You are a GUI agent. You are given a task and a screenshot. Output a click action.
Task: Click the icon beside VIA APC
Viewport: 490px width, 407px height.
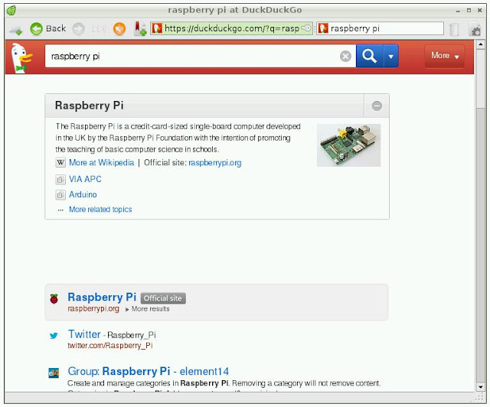(60, 180)
